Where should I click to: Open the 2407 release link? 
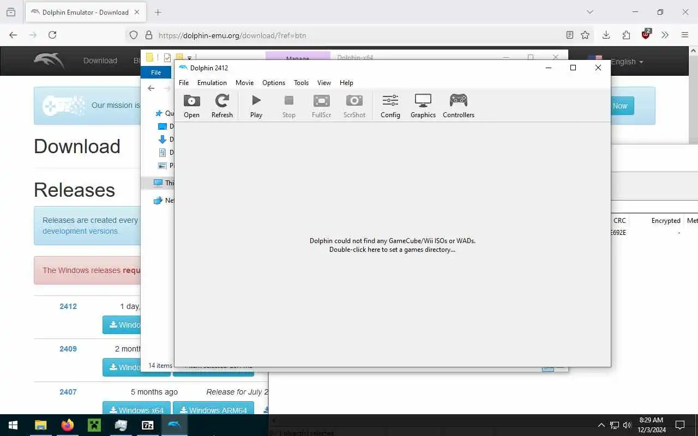68,392
